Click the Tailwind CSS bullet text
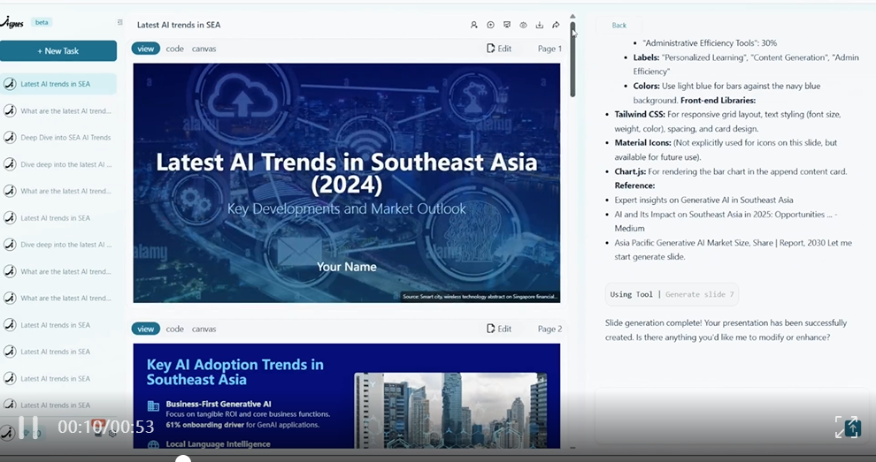The width and height of the screenshot is (876, 462). [x=727, y=121]
